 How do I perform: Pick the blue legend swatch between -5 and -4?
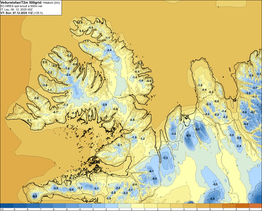pos(72,206)
